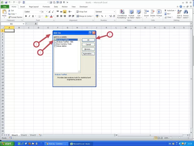Click the Format Painter tool

(x=15, y=17)
